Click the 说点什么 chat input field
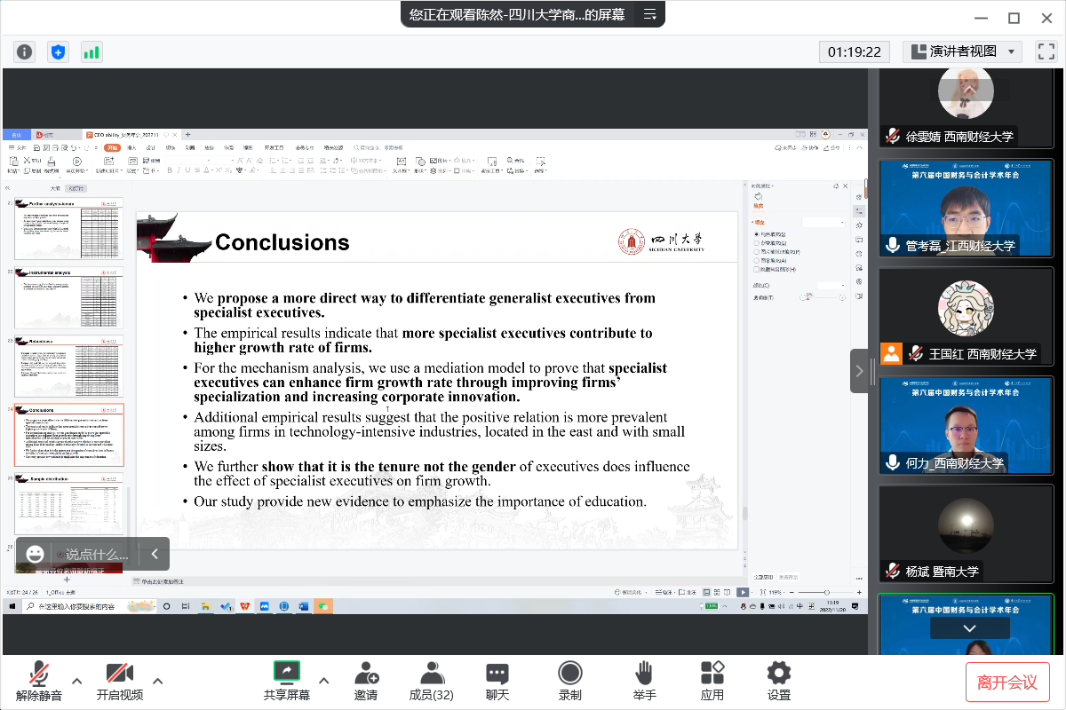Viewport: 1066px width, 710px height. (x=96, y=554)
